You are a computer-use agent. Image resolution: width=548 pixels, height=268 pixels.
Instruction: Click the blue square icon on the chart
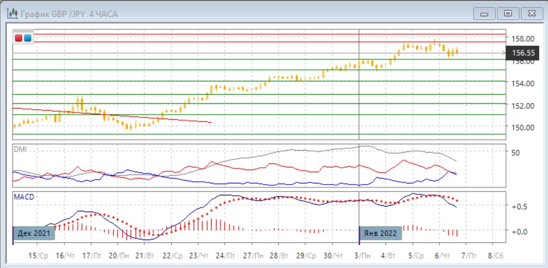pos(27,38)
